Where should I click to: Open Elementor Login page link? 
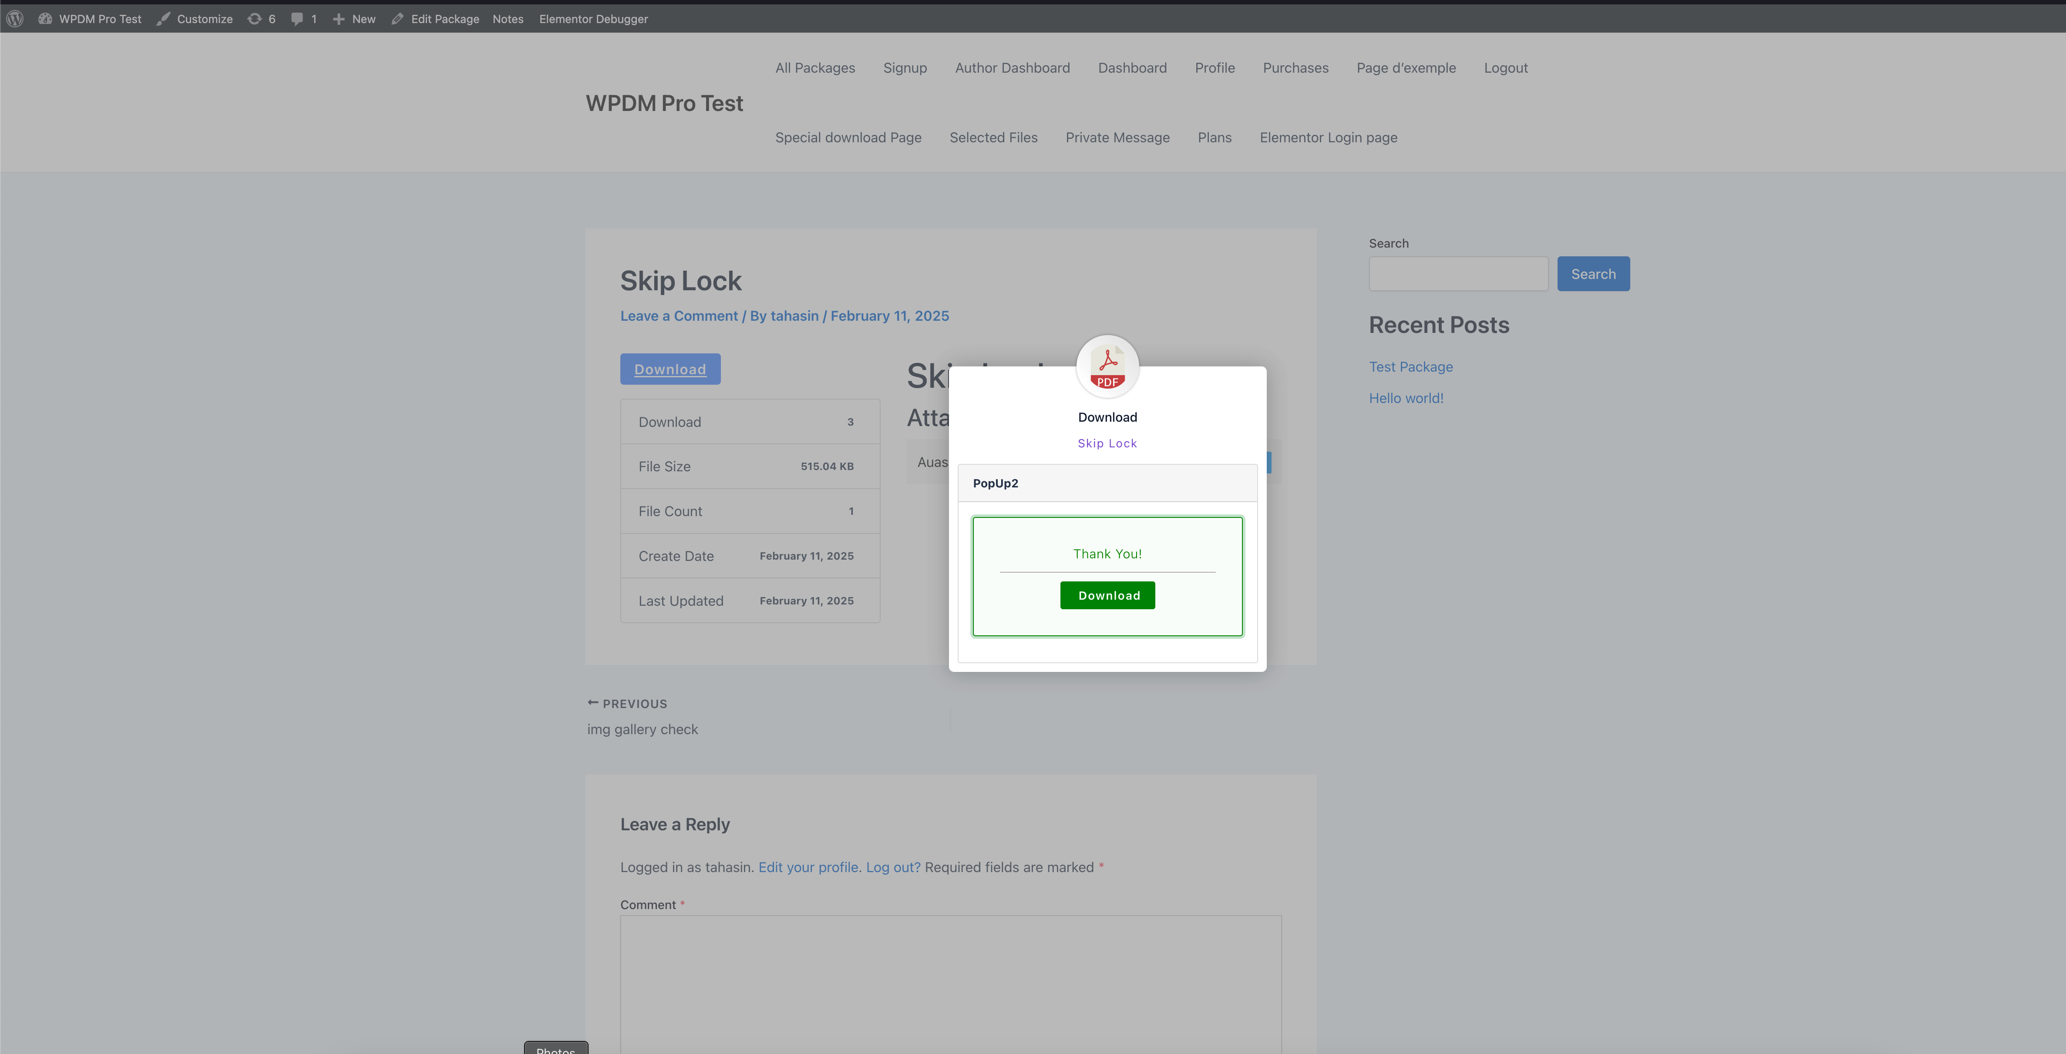pos(1328,138)
